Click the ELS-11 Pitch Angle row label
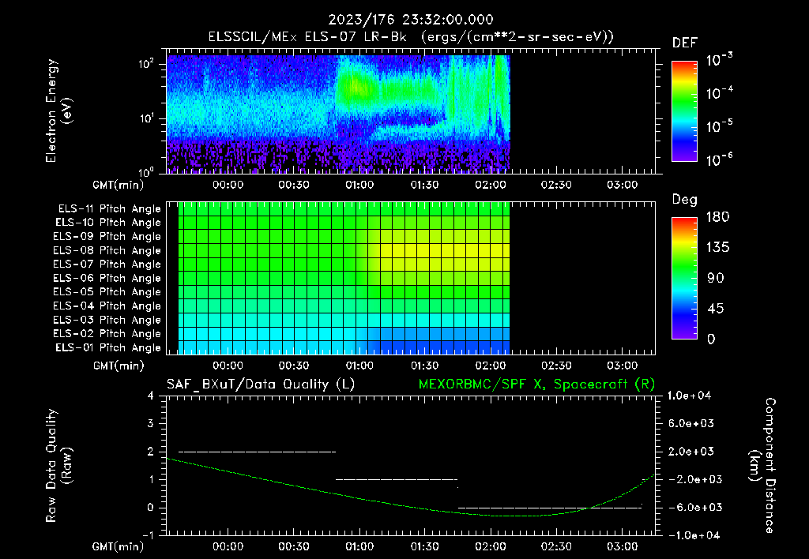The width and height of the screenshot is (809, 559). [x=109, y=209]
